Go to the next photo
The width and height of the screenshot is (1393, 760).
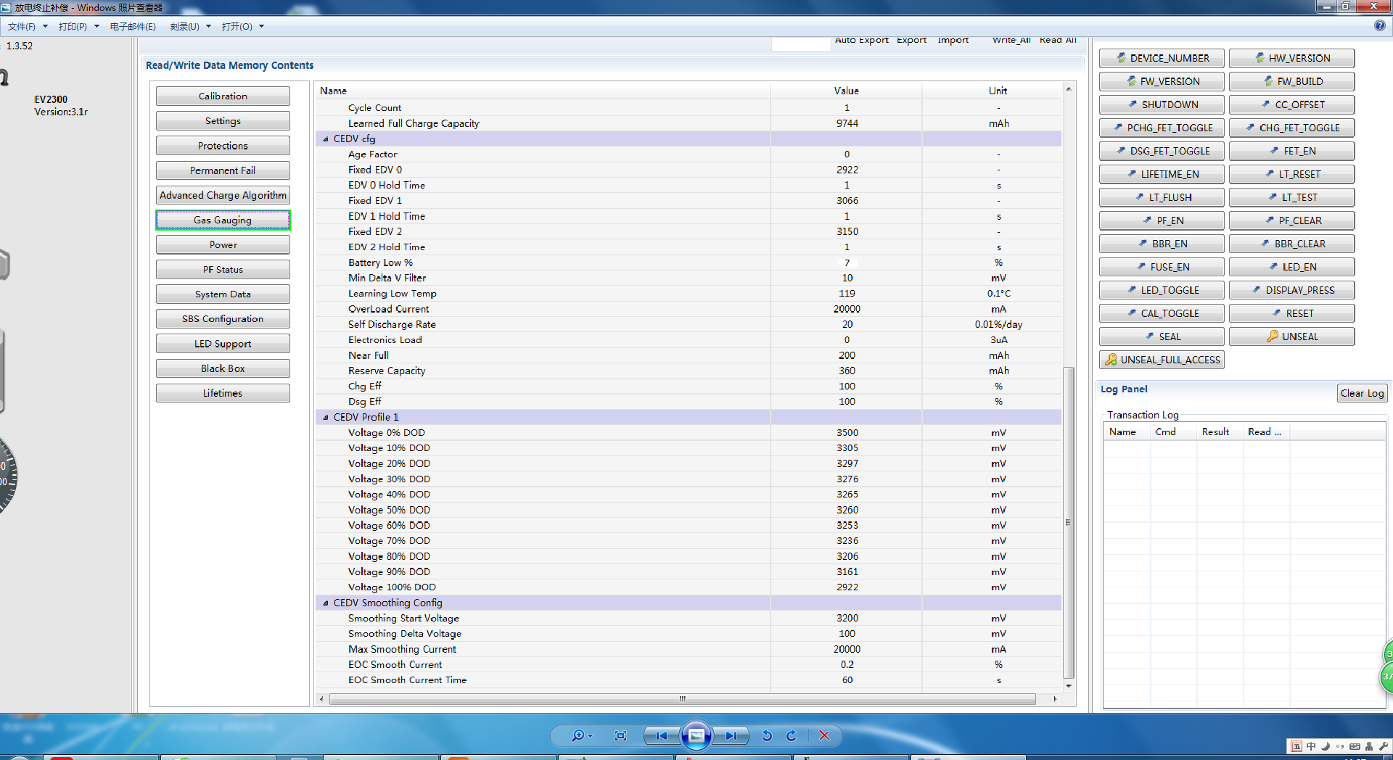[731, 735]
